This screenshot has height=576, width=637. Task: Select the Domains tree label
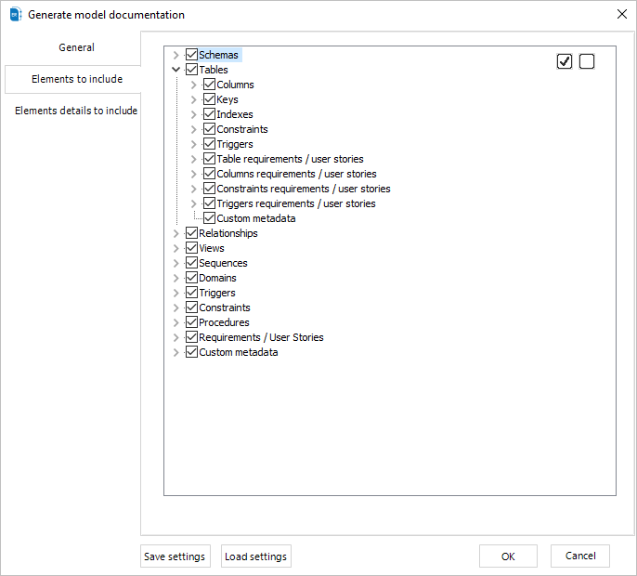click(217, 278)
